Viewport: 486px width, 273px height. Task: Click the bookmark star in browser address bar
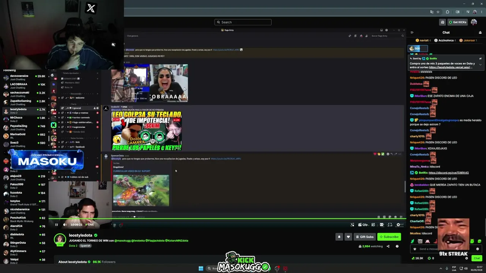[x=438, y=12]
